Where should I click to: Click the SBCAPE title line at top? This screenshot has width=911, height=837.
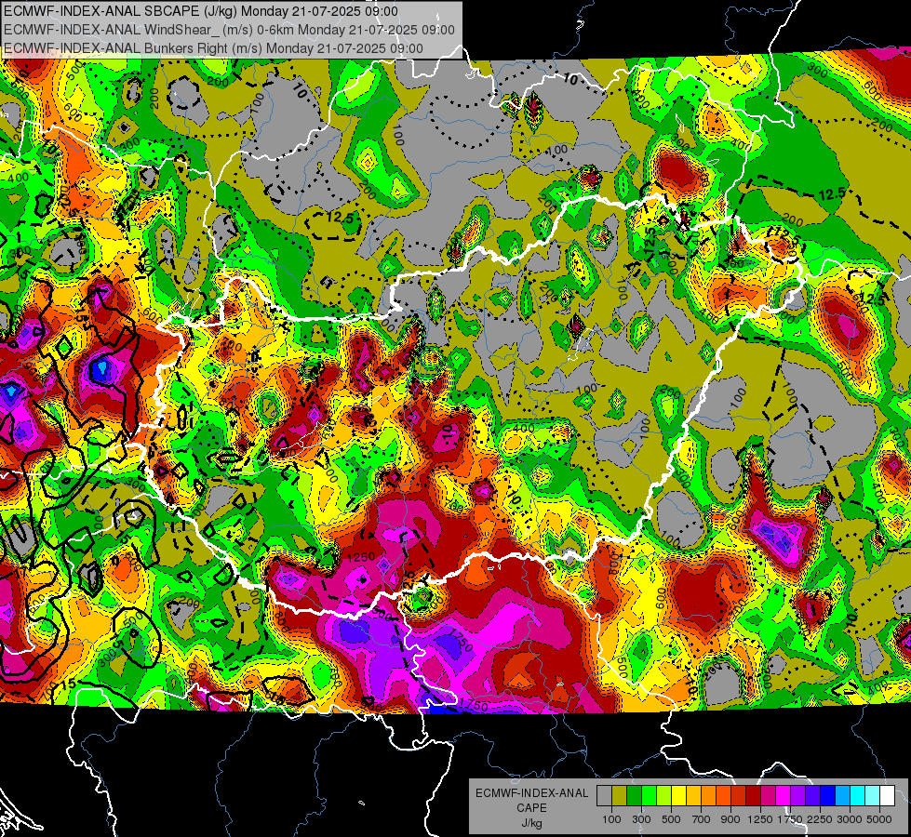[201, 11]
